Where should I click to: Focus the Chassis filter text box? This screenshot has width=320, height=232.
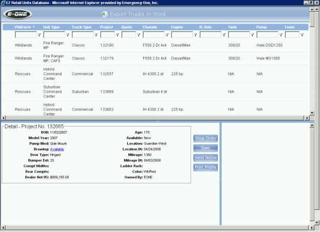[154, 35]
